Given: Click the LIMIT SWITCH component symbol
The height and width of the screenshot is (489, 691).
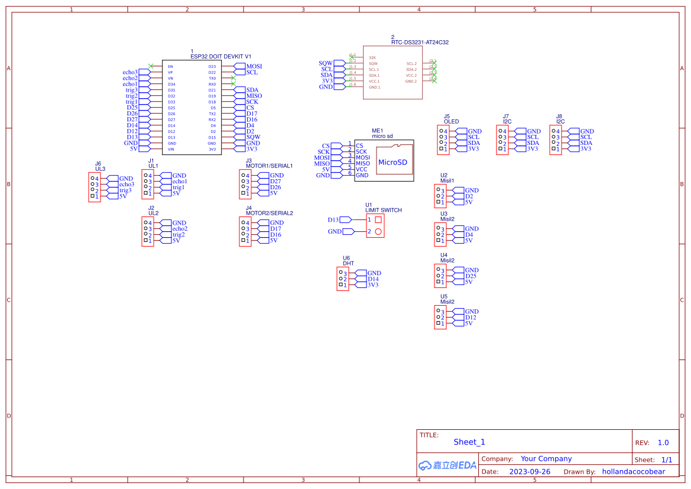Looking at the screenshot, I should [x=375, y=225].
